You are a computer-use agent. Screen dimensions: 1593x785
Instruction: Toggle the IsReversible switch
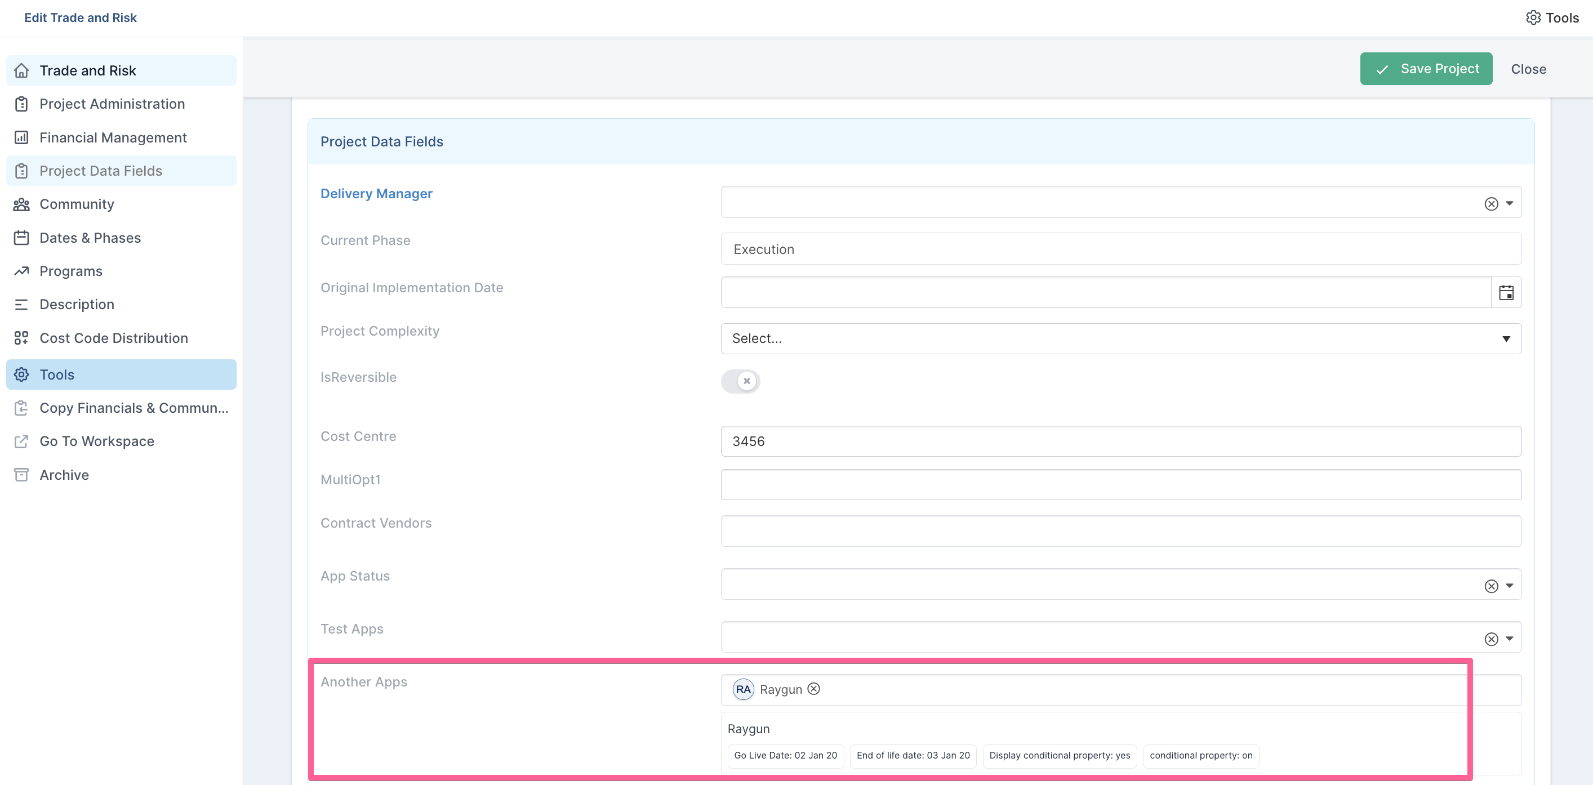pyautogui.click(x=740, y=381)
